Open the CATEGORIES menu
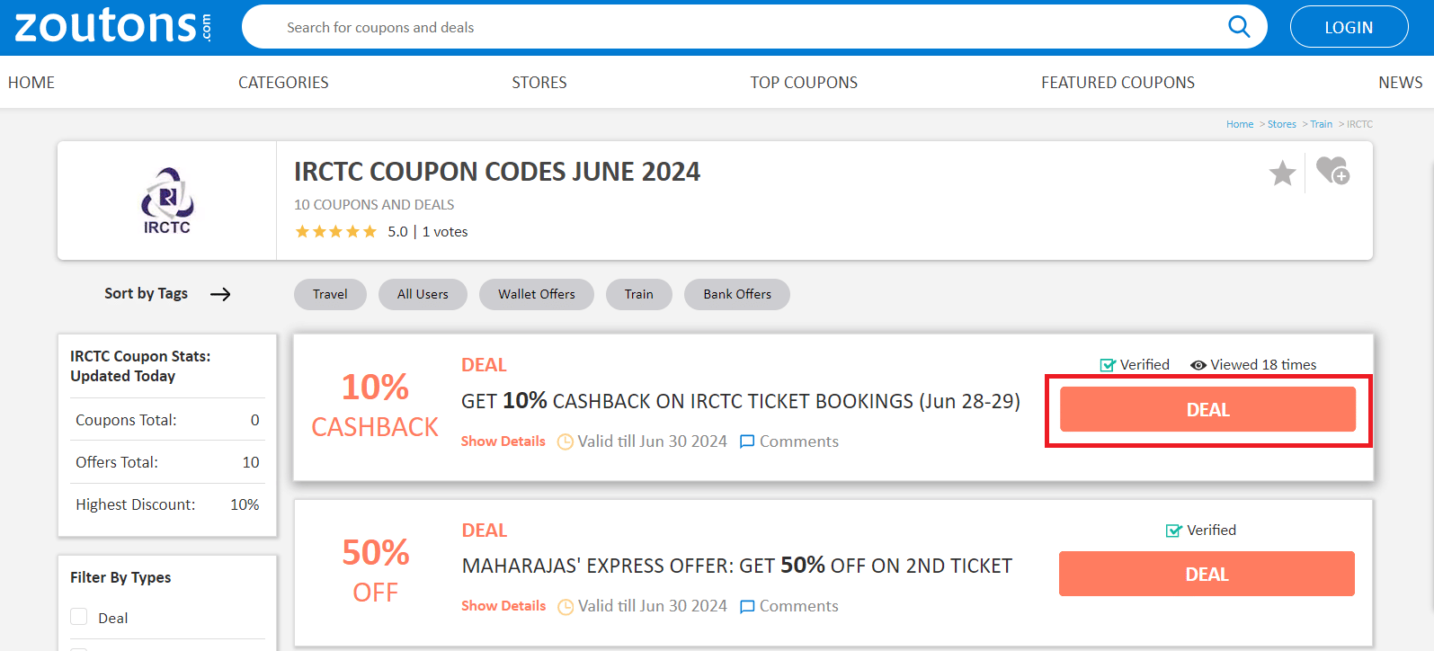Image resolution: width=1434 pixels, height=651 pixels. (283, 83)
